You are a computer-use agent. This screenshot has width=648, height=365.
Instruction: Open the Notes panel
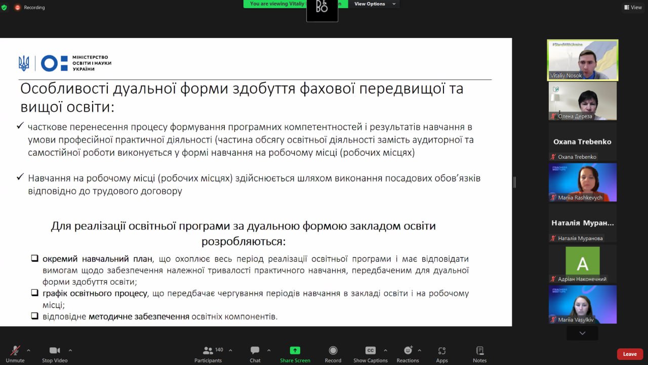coord(480,354)
